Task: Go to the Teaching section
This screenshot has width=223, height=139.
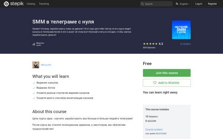Action: tap(44, 4)
